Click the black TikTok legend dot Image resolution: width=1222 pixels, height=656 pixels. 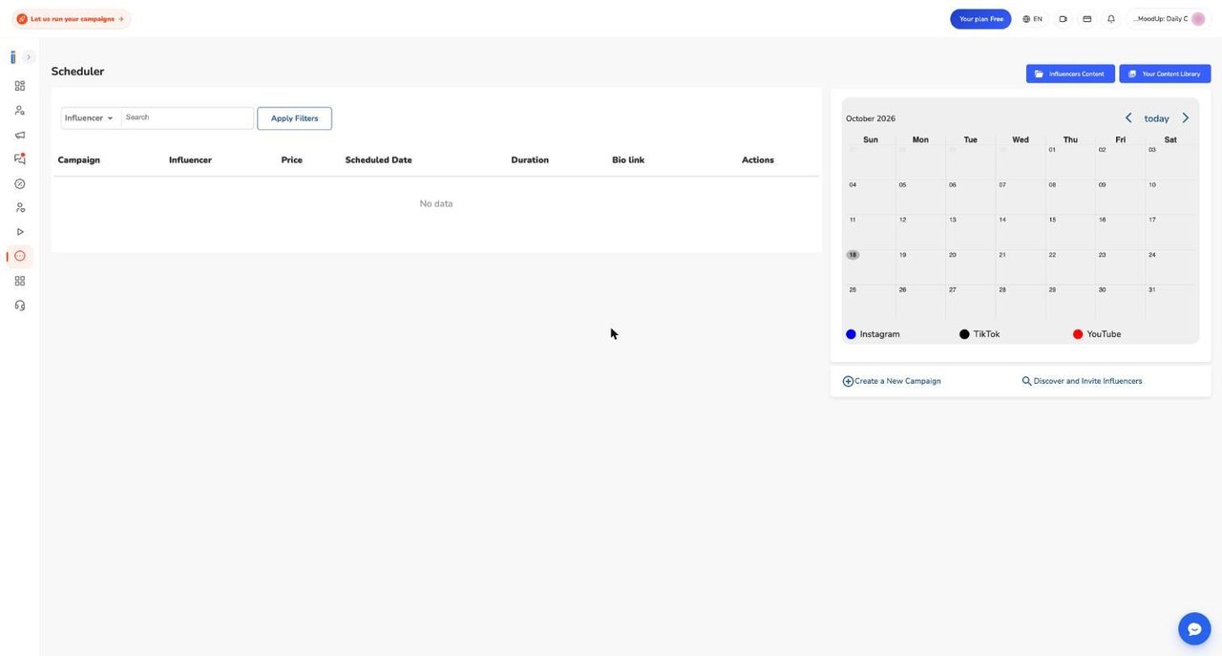(964, 334)
